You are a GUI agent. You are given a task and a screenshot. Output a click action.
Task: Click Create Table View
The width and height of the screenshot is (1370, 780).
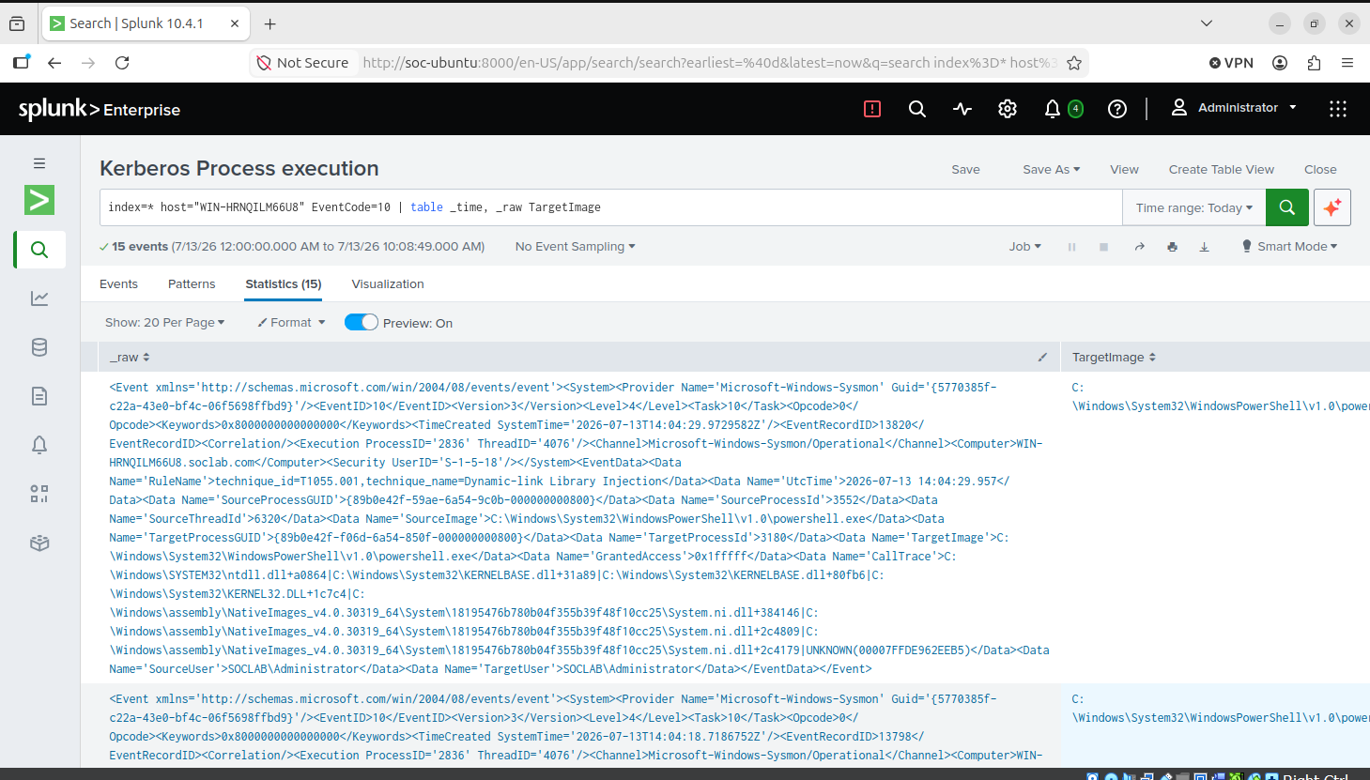coord(1221,170)
